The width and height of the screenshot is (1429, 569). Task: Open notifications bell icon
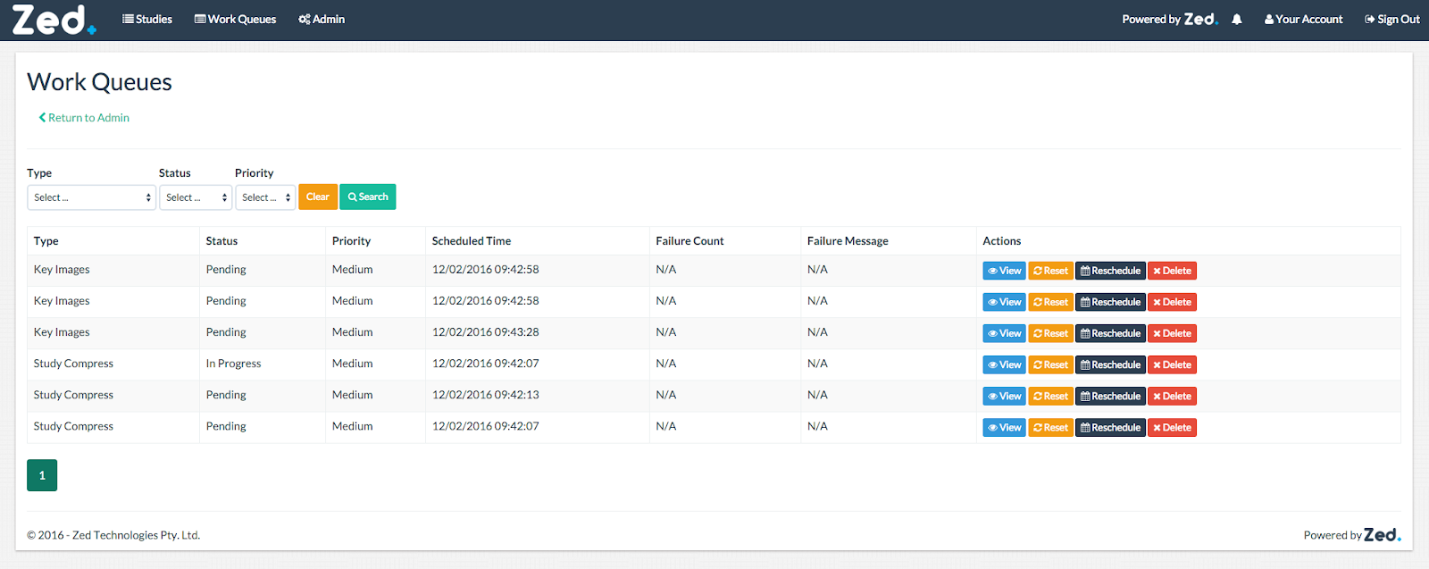coord(1237,20)
